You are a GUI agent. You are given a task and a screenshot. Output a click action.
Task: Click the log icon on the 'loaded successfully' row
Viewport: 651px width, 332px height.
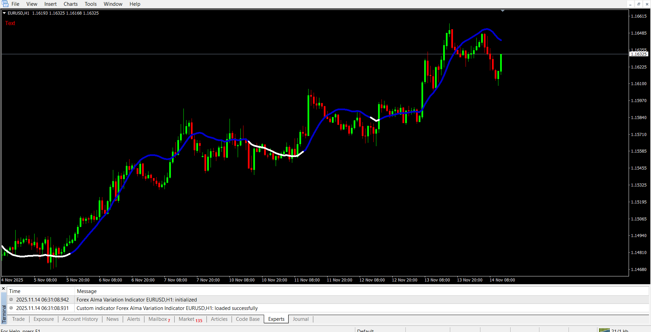point(11,308)
